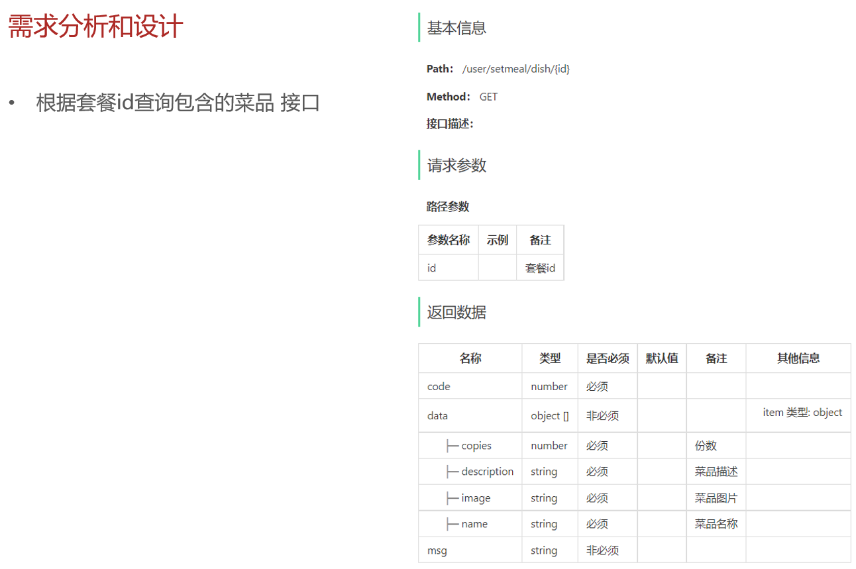Click the /user/setmeal/dish/{id} path value
The height and width of the screenshot is (569, 856).
coord(515,69)
